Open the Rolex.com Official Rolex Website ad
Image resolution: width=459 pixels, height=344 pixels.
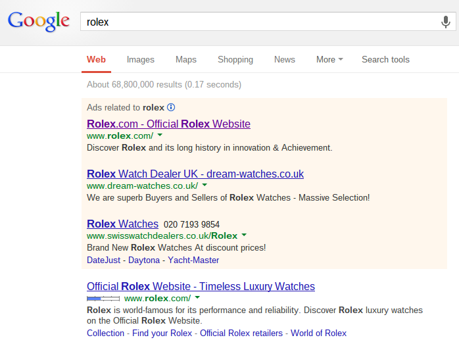coord(168,124)
